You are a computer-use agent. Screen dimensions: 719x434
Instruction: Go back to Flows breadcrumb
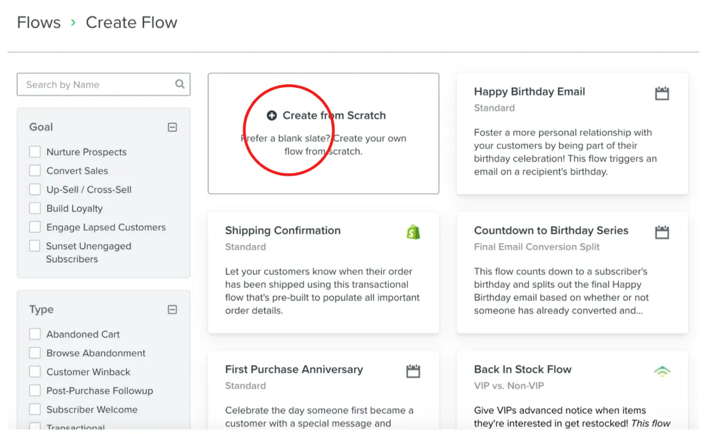click(39, 23)
